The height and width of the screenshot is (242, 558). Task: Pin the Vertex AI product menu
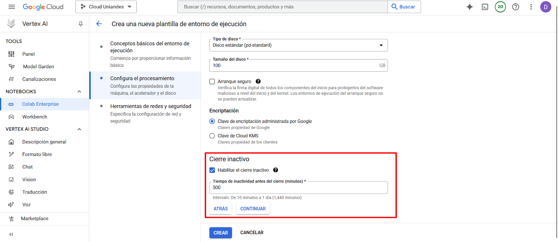pos(81,24)
